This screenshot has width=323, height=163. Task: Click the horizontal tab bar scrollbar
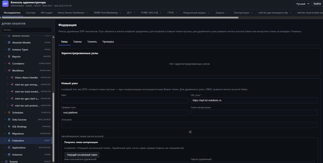pos(120,18)
